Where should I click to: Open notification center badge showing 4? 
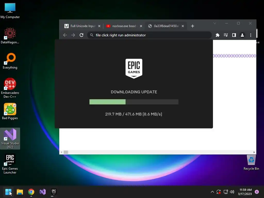pos(257,192)
